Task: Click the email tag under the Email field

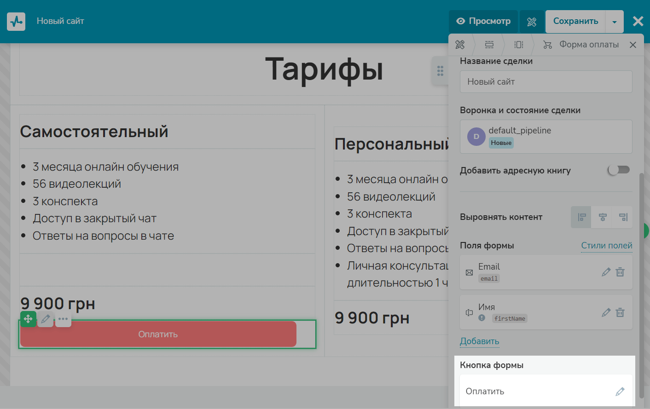Action: click(x=489, y=279)
